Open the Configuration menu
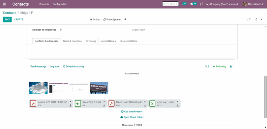 tap(60, 4)
